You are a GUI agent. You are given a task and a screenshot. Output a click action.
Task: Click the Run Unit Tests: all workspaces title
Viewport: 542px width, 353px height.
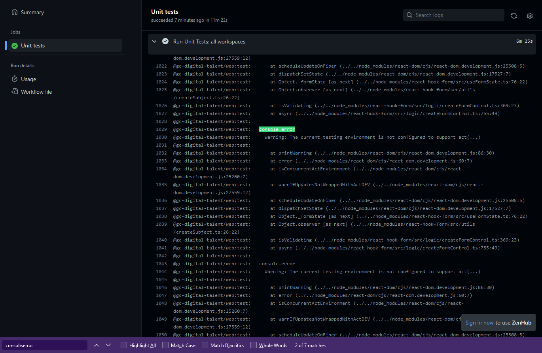click(x=209, y=42)
